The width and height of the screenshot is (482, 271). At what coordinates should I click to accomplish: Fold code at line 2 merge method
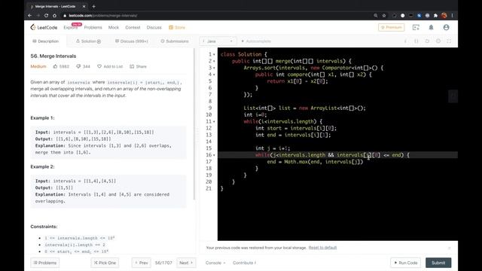214,61
